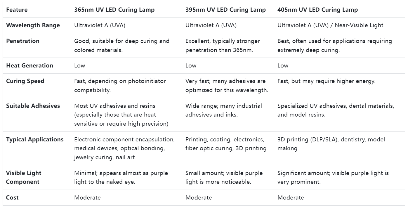The image size is (408, 208).
Task: Select the "Penetration" row label
Action: point(23,41)
